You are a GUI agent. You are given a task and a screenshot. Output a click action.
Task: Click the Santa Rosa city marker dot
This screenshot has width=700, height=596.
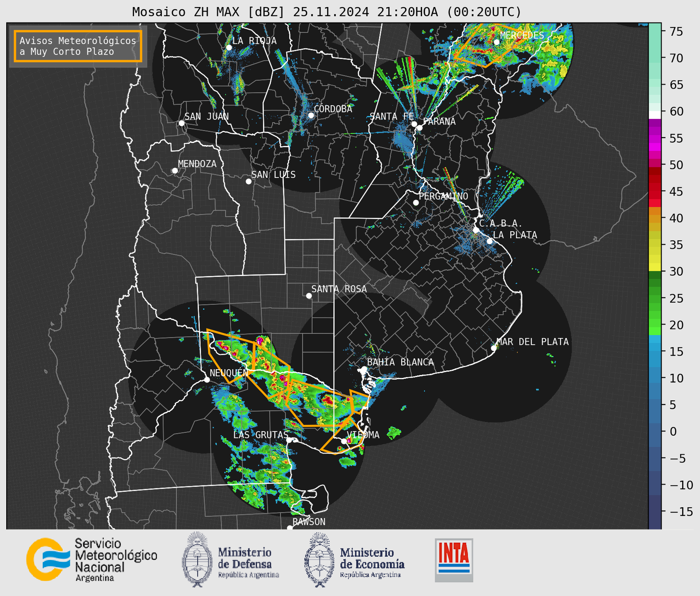pos(309,296)
